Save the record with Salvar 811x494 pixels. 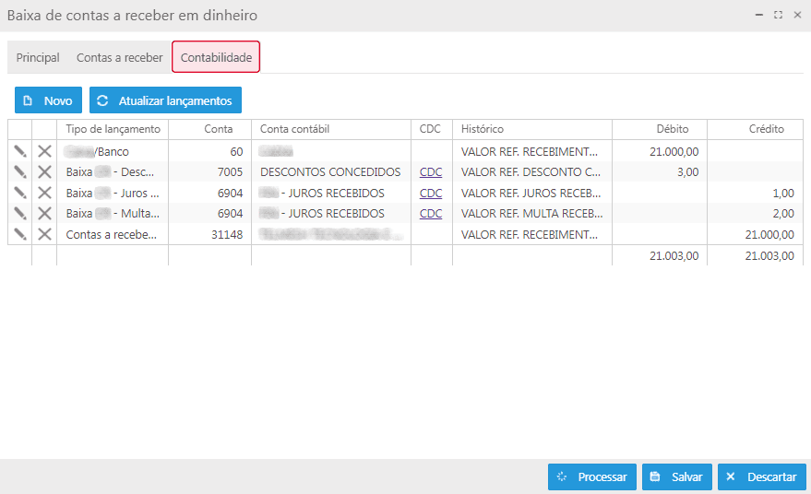coord(676,476)
